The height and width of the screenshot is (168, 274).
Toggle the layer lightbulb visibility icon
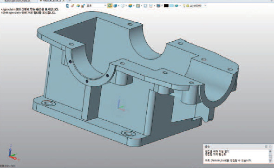point(184,6)
